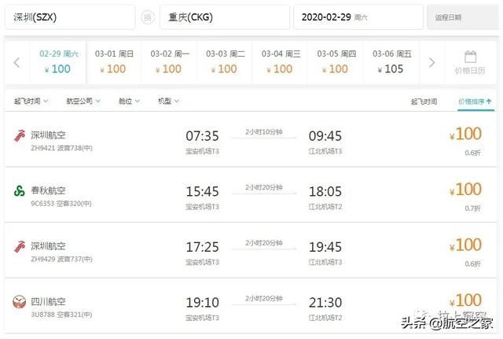
Task: Expand the 机型 filter dropdown
Action: 168,101
